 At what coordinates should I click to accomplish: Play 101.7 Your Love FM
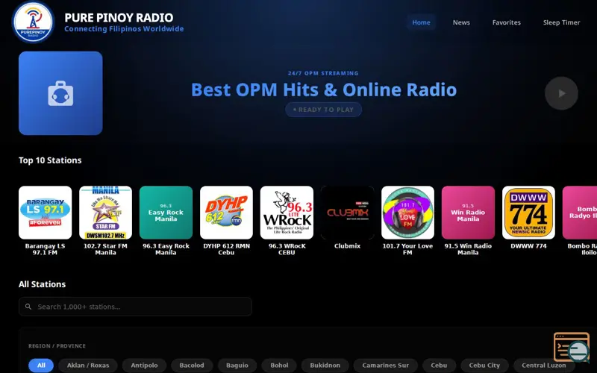pos(407,213)
